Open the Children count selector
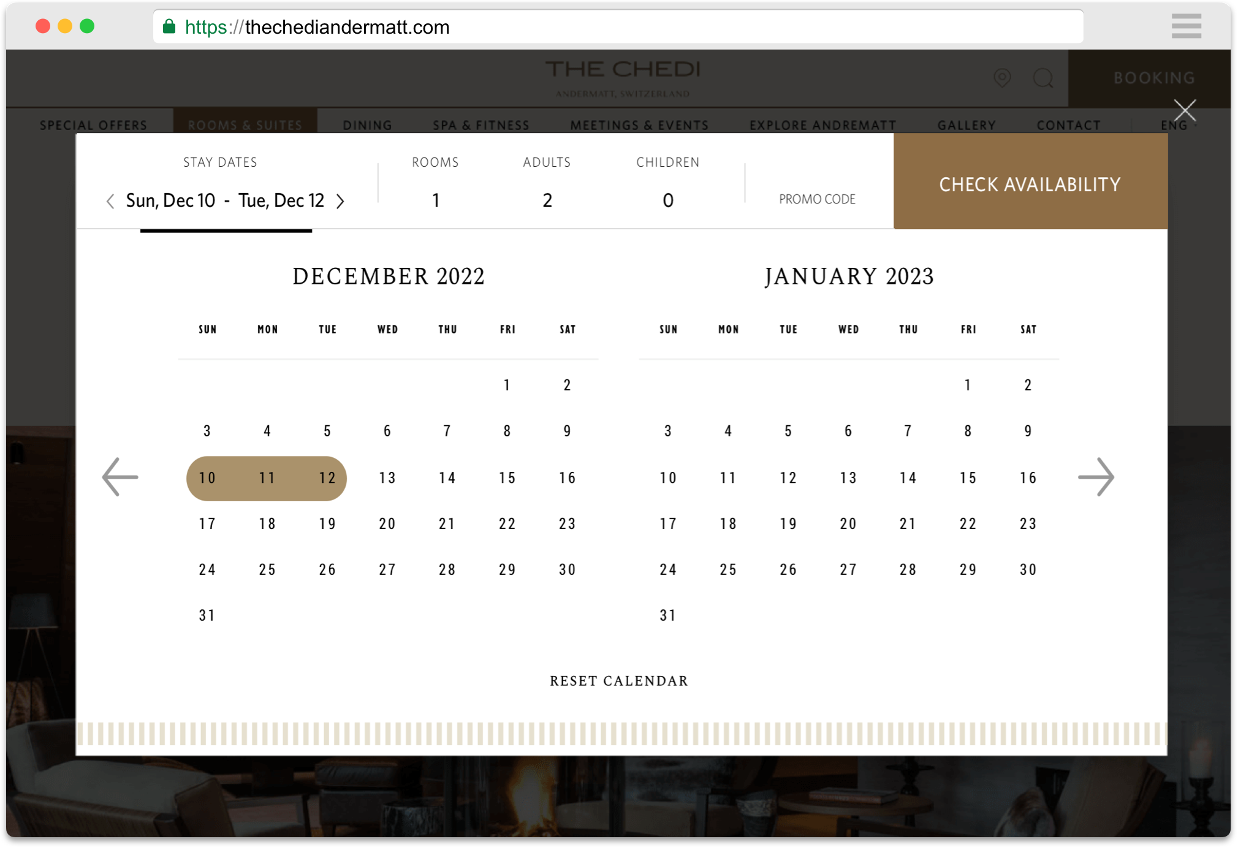 [667, 200]
